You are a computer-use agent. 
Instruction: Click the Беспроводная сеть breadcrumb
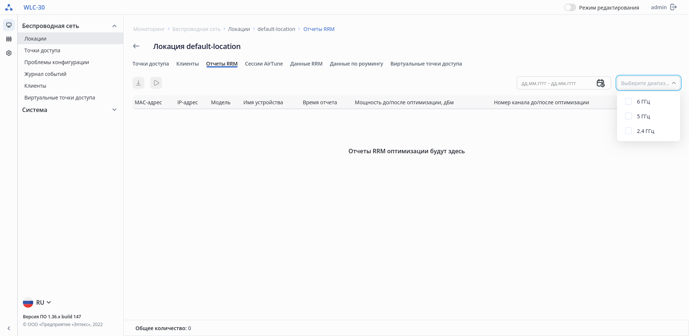196,29
